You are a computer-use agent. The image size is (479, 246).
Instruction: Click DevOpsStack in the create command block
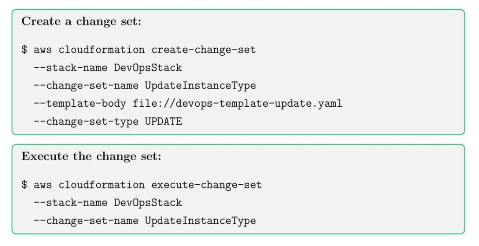pyautogui.click(x=148, y=68)
